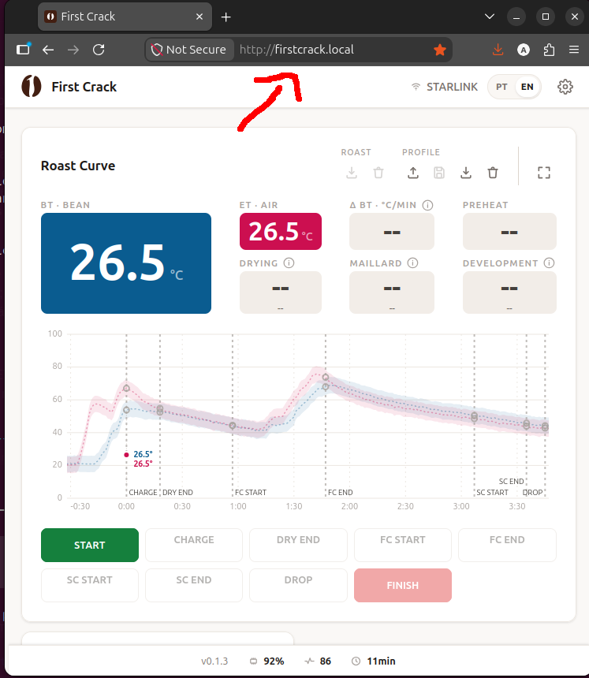
Task: Open the browser sidebar toggle icon
Action: click(x=24, y=49)
